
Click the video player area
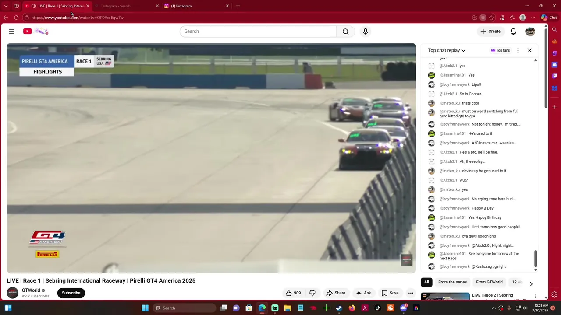coord(211,158)
